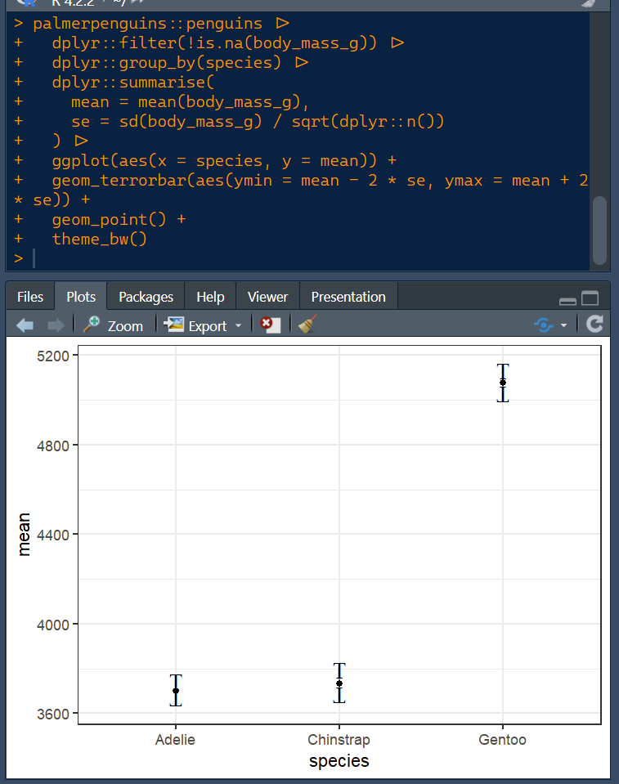Open the Export dropdown menu
Screen dimensions: 619x784
tap(204, 325)
